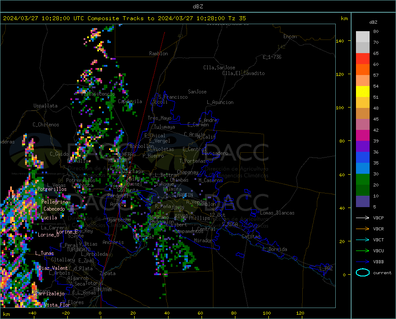The width and height of the screenshot is (396, 319).
Task: Click the cyan 'current' ellipse legend icon
Action: pos(363,272)
